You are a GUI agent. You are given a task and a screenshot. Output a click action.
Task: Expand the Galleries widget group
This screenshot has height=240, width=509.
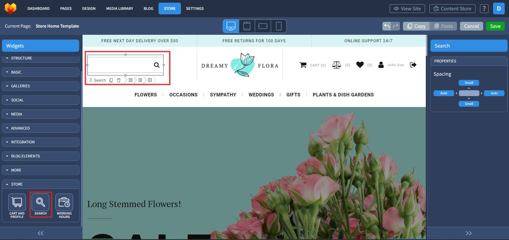[x=41, y=86]
